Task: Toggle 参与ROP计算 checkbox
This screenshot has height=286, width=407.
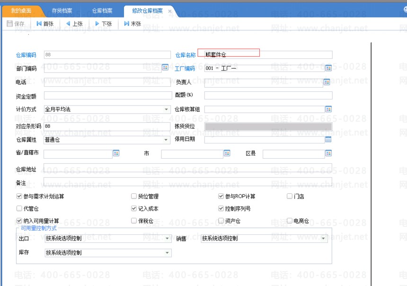Action: tap(221, 196)
